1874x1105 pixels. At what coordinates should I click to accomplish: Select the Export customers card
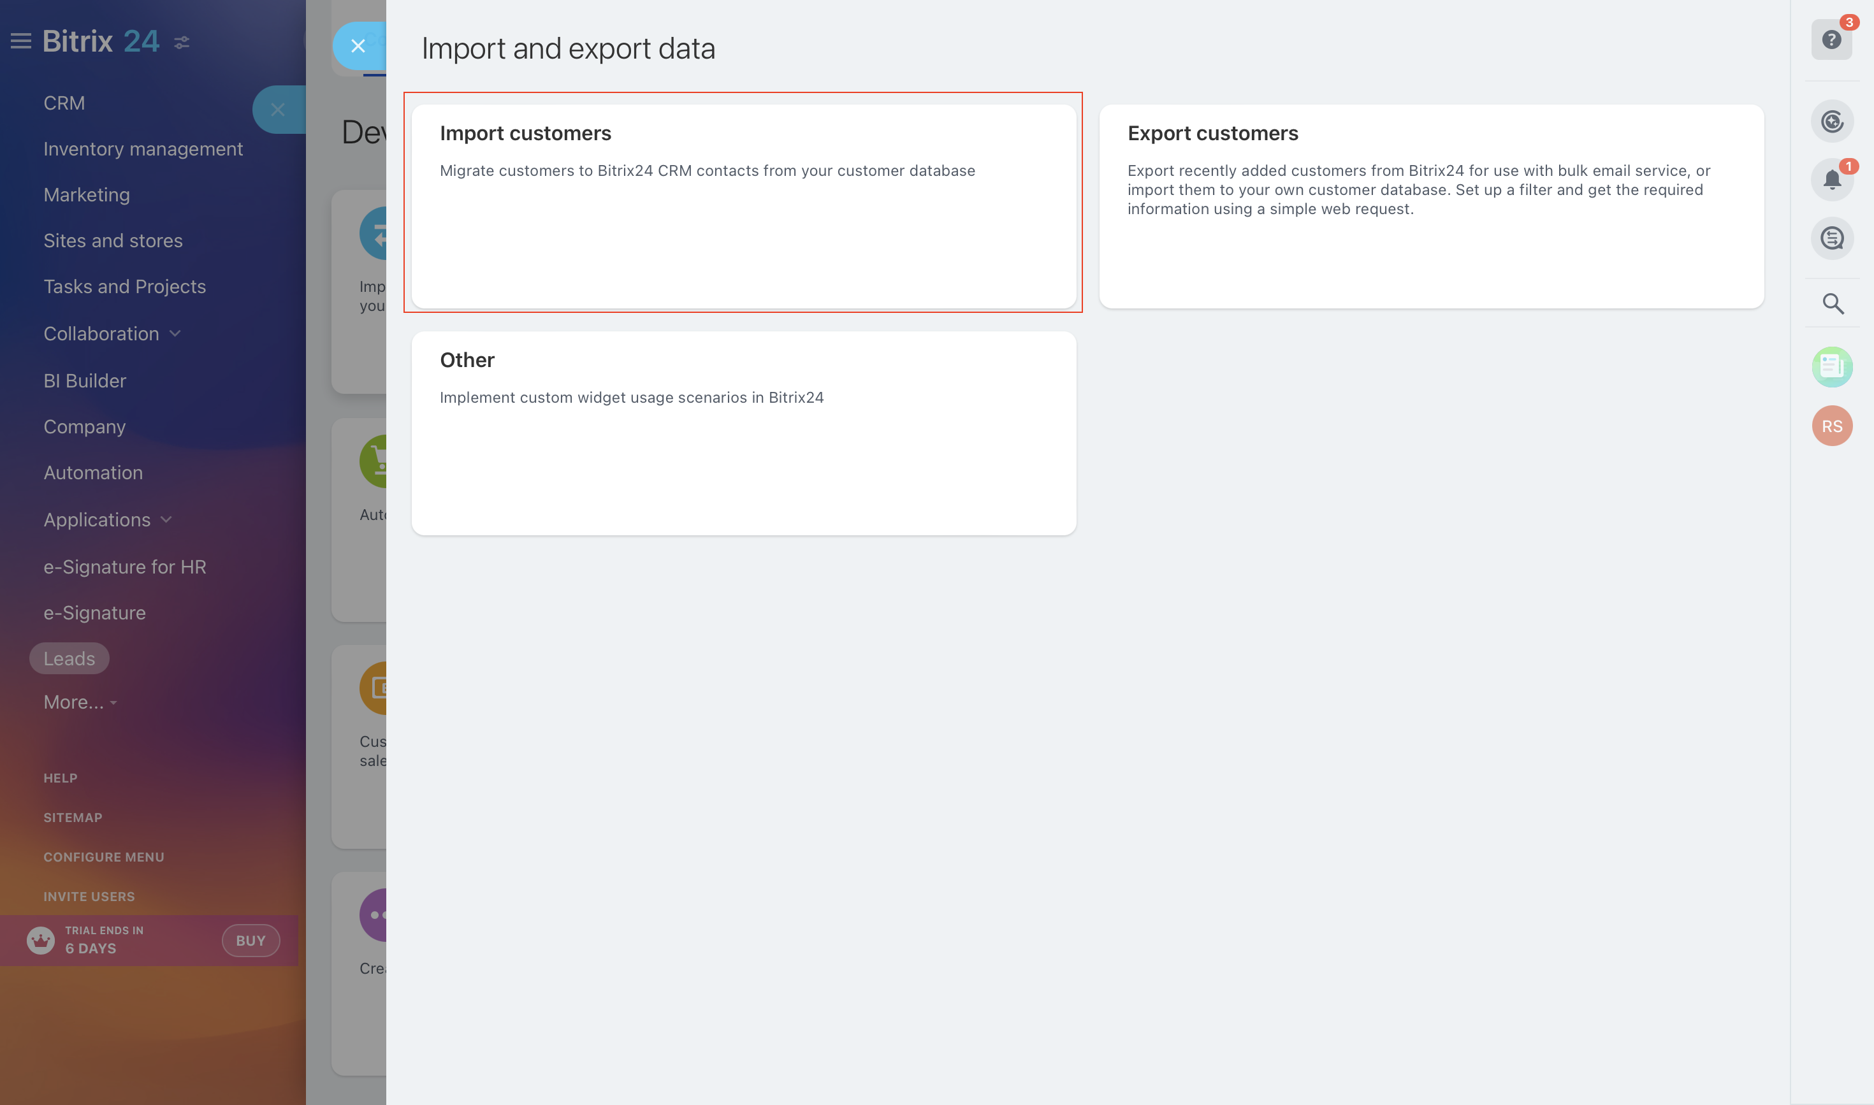(1431, 206)
